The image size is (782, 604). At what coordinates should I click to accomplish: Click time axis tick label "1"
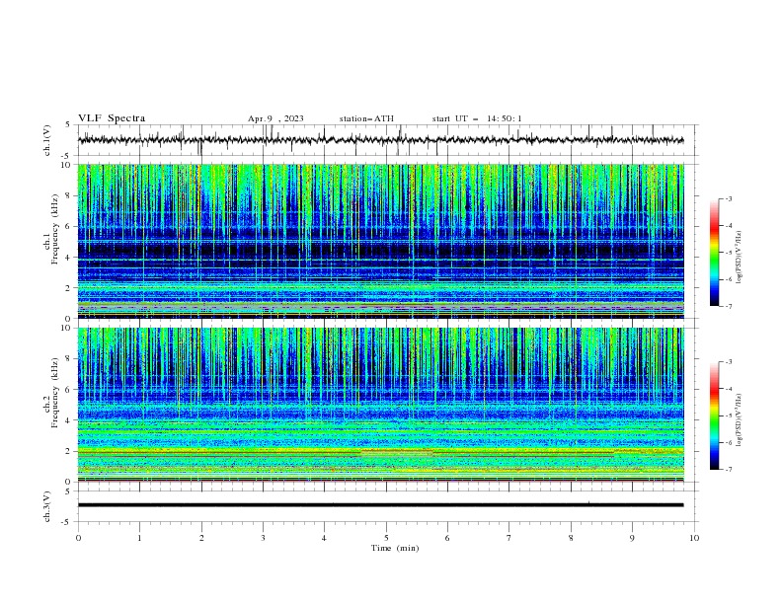click(x=139, y=538)
